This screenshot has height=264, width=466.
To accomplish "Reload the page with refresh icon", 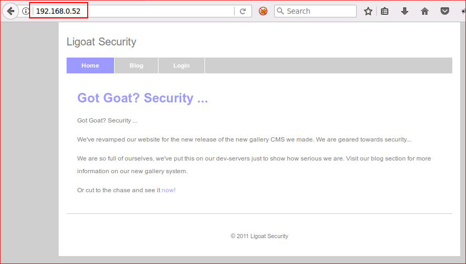I will [x=243, y=11].
